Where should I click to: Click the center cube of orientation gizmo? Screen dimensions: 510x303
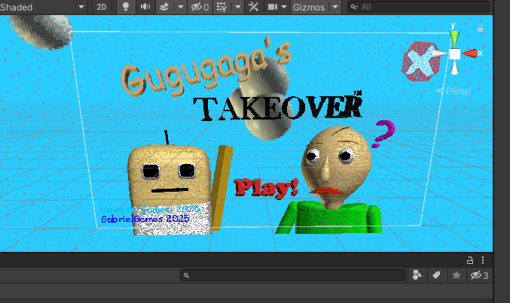tap(455, 54)
